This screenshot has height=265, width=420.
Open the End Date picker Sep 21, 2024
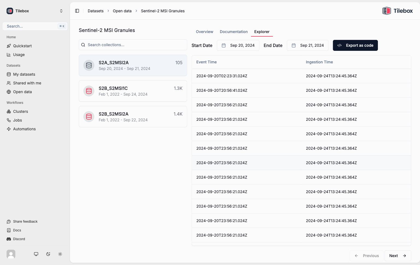click(x=308, y=45)
